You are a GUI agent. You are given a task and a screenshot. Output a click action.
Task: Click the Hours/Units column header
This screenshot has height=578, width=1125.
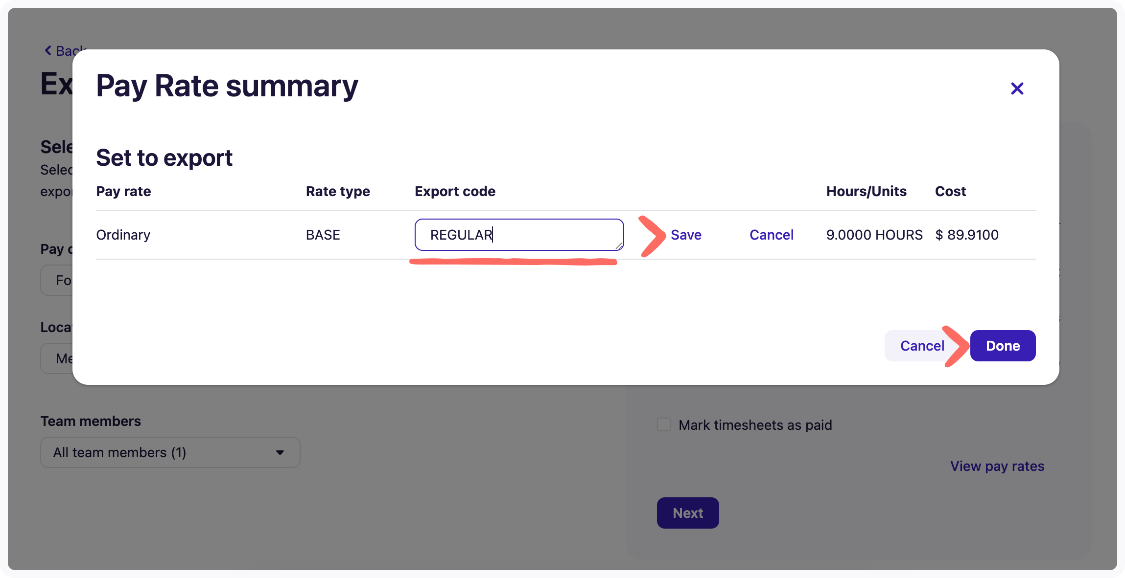pyautogui.click(x=866, y=191)
